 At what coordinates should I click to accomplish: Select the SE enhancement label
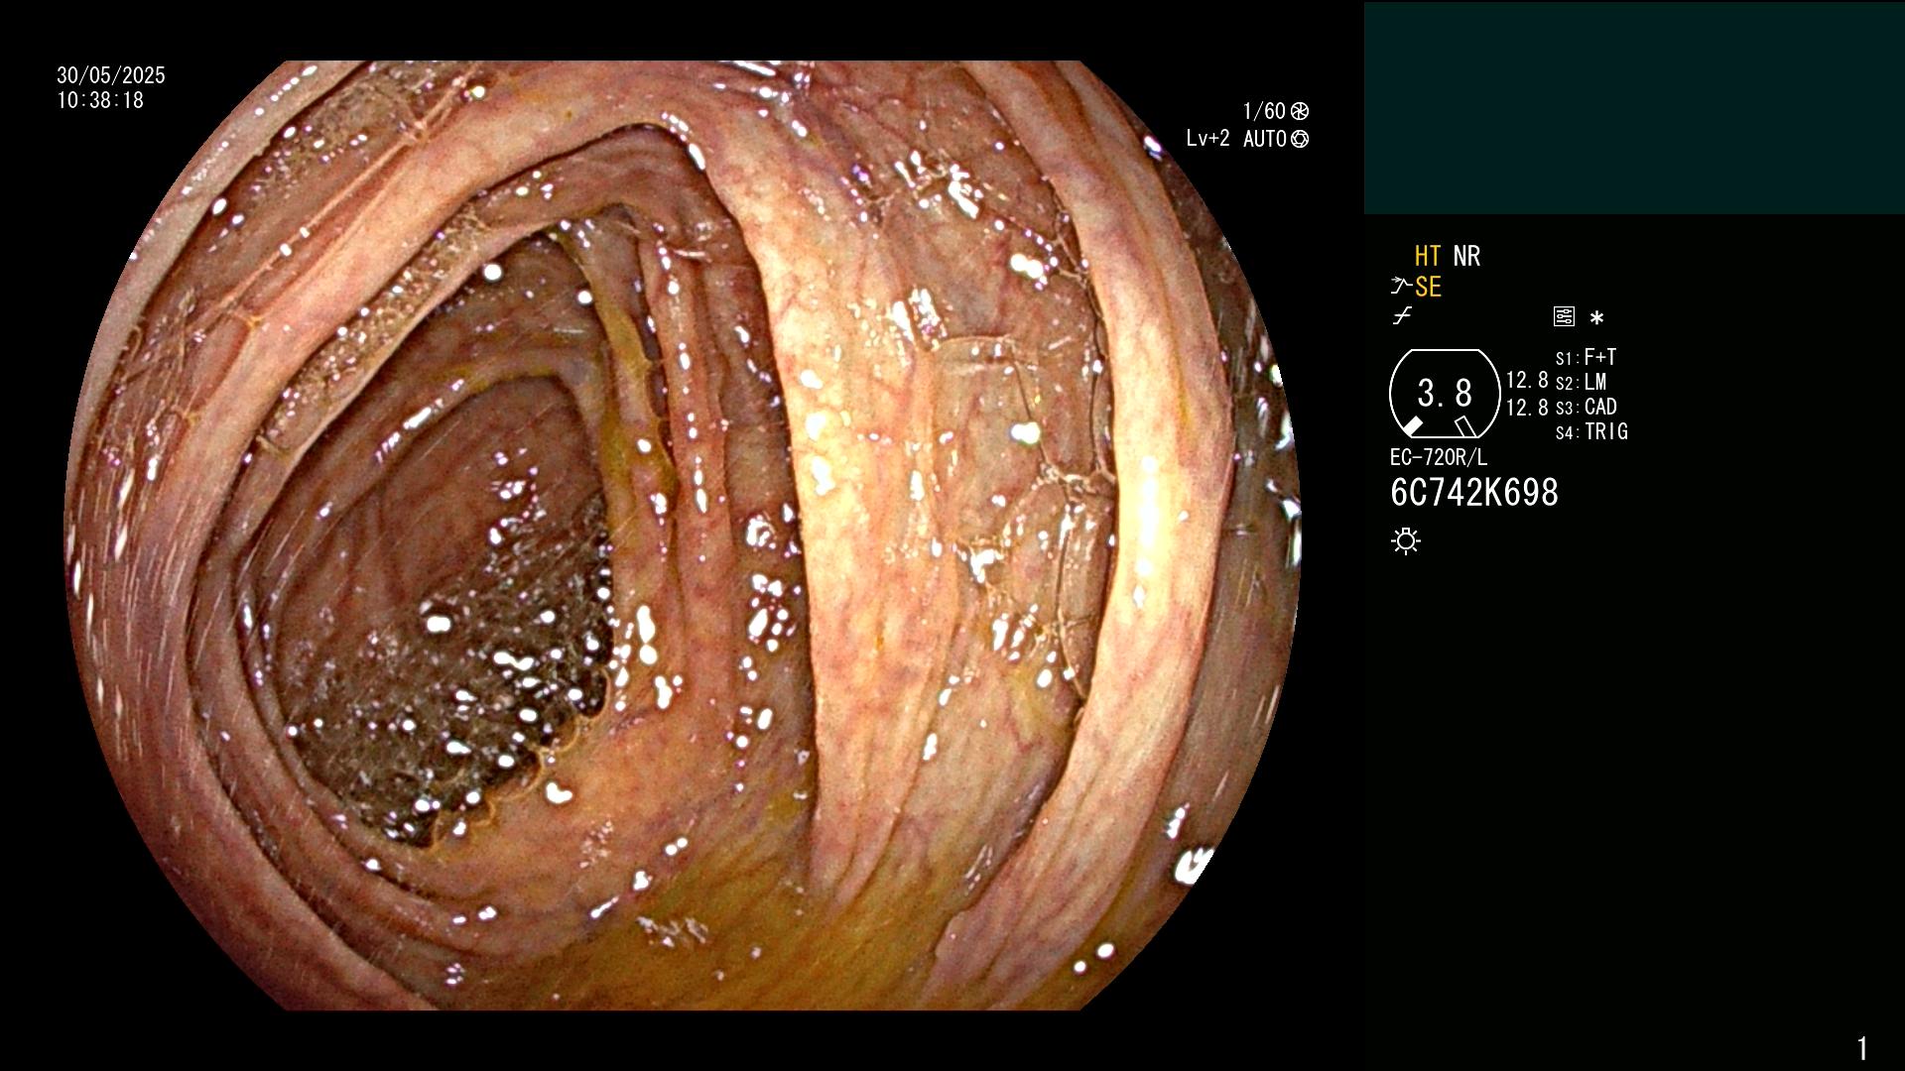[x=1428, y=288]
